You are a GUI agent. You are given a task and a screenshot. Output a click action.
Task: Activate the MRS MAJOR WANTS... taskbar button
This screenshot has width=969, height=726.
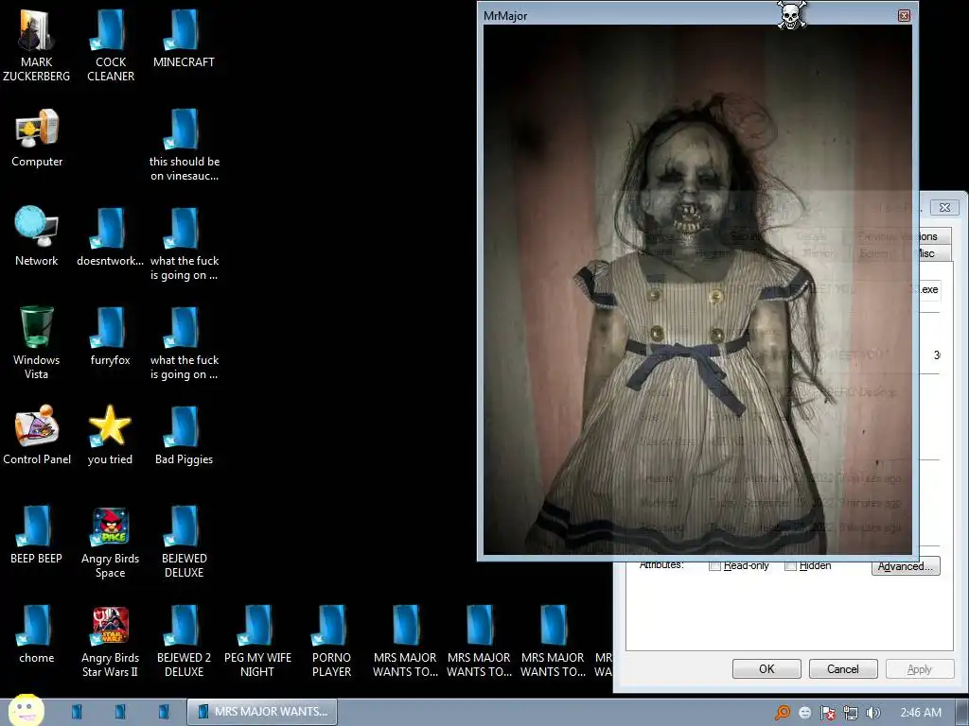click(262, 712)
